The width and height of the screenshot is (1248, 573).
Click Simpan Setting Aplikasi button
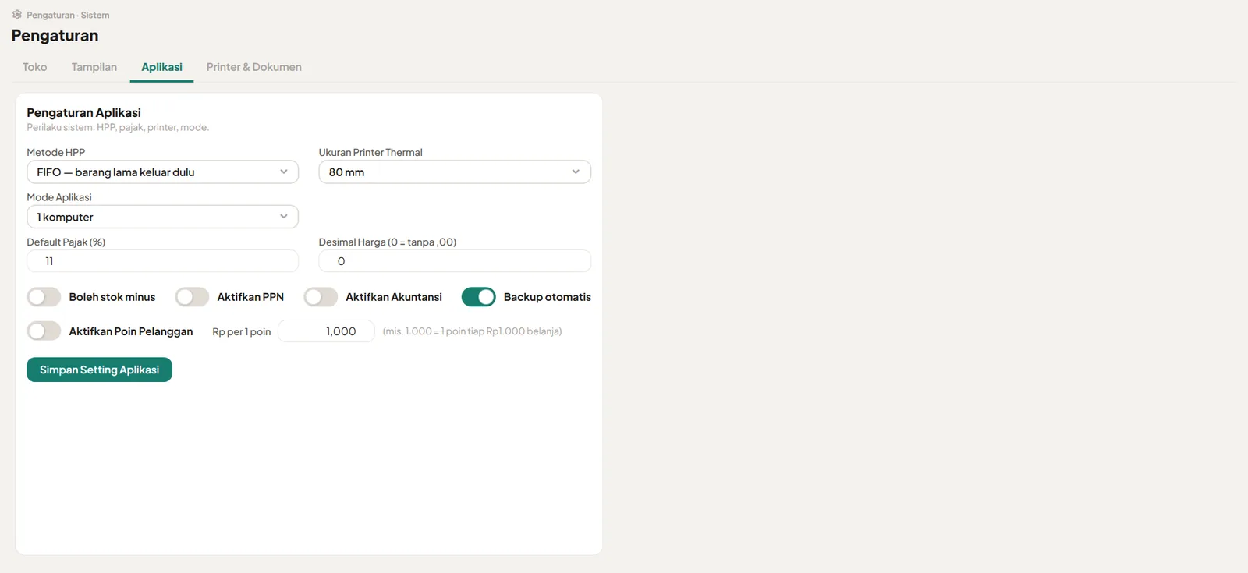[99, 370]
